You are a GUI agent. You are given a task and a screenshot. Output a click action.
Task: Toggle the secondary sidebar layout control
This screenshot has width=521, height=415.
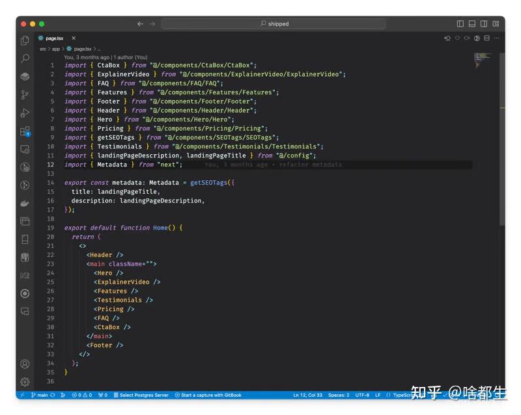tap(483, 23)
